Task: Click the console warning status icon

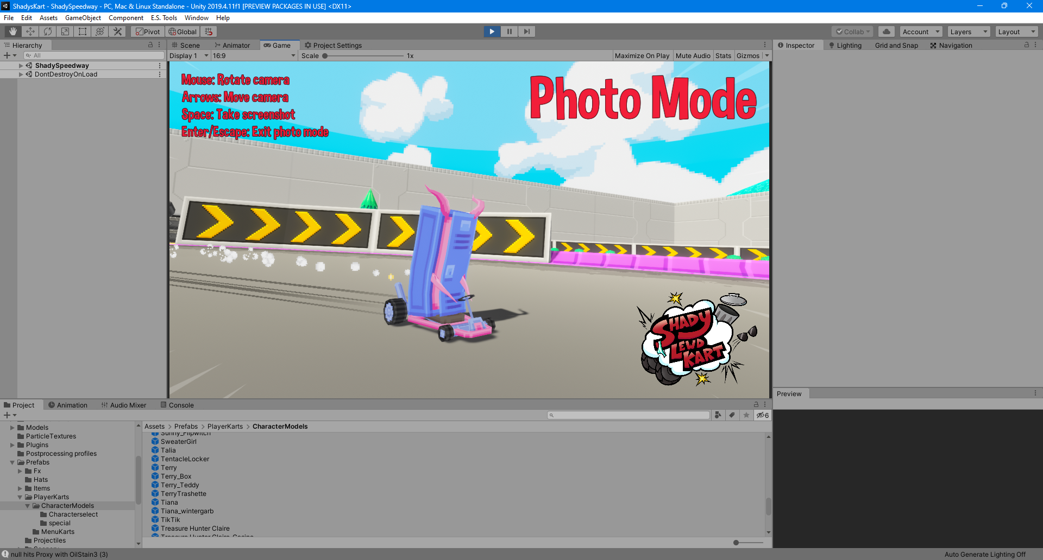Action: [x=5, y=554]
